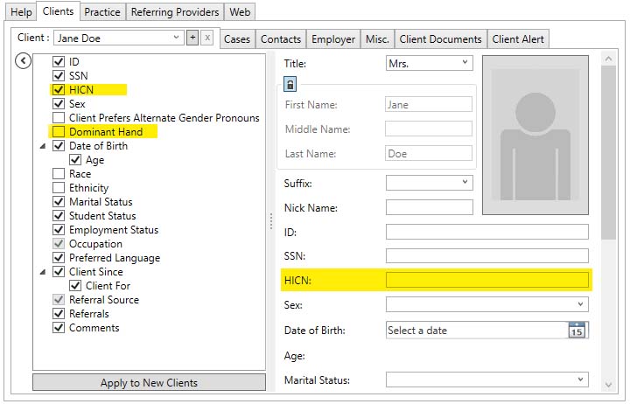Switch to the Practice tab
This screenshot has width=630, height=404.
pos(101,12)
